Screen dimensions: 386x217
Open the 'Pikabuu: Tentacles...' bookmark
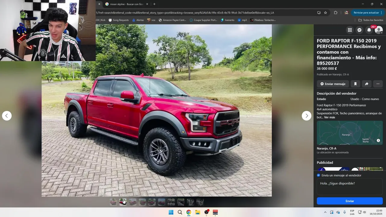point(263,20)
